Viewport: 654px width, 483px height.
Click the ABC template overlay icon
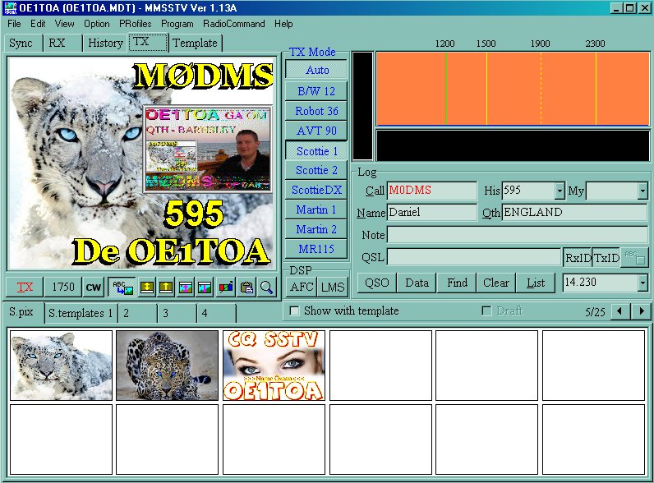point(118,287)
